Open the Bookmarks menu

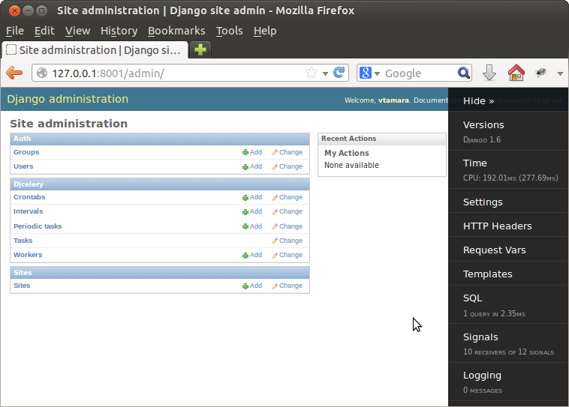176,31
